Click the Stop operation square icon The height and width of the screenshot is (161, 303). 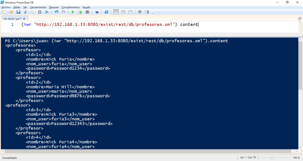point(87,12)
